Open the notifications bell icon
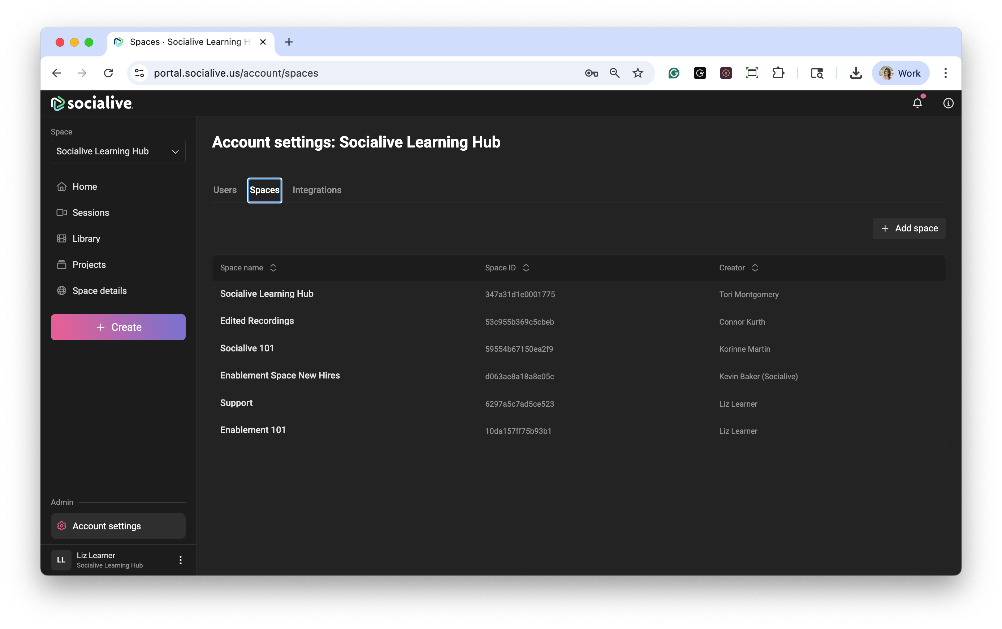 [917, 103]
